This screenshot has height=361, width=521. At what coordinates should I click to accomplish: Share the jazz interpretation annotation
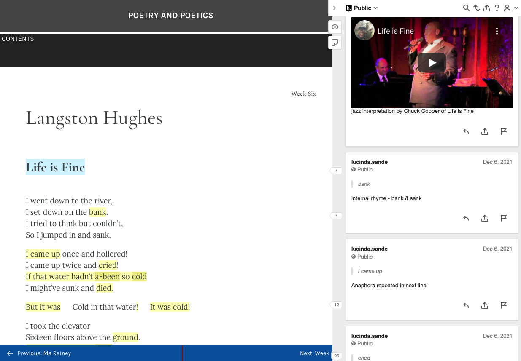[x=485, y=131]
